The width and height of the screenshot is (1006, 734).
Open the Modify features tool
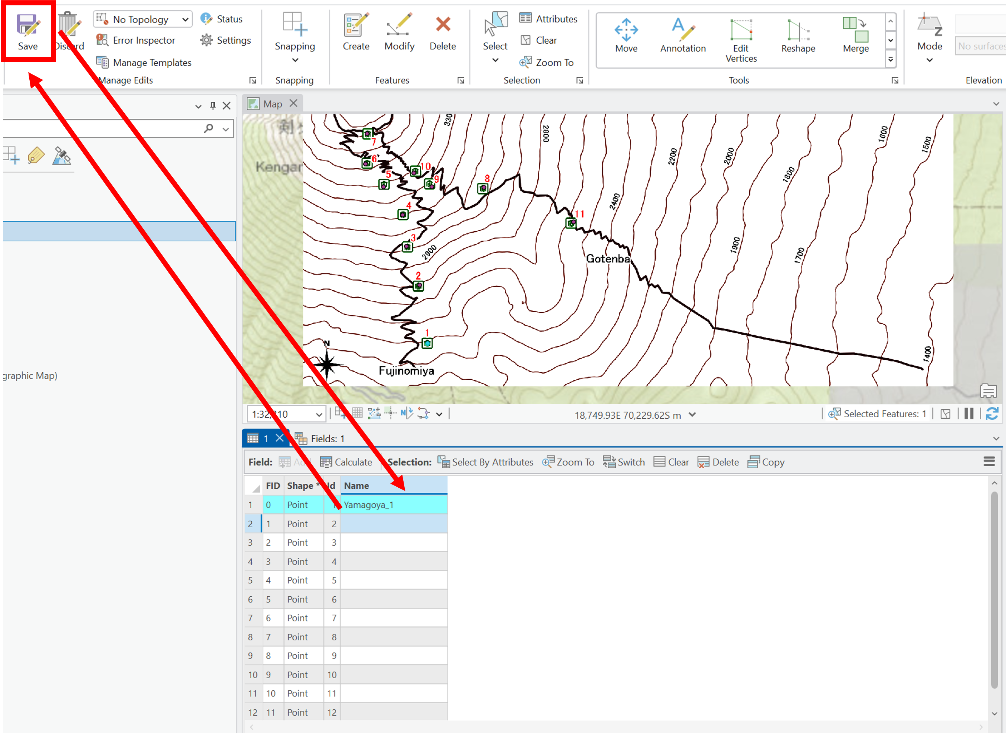[399, 32]
